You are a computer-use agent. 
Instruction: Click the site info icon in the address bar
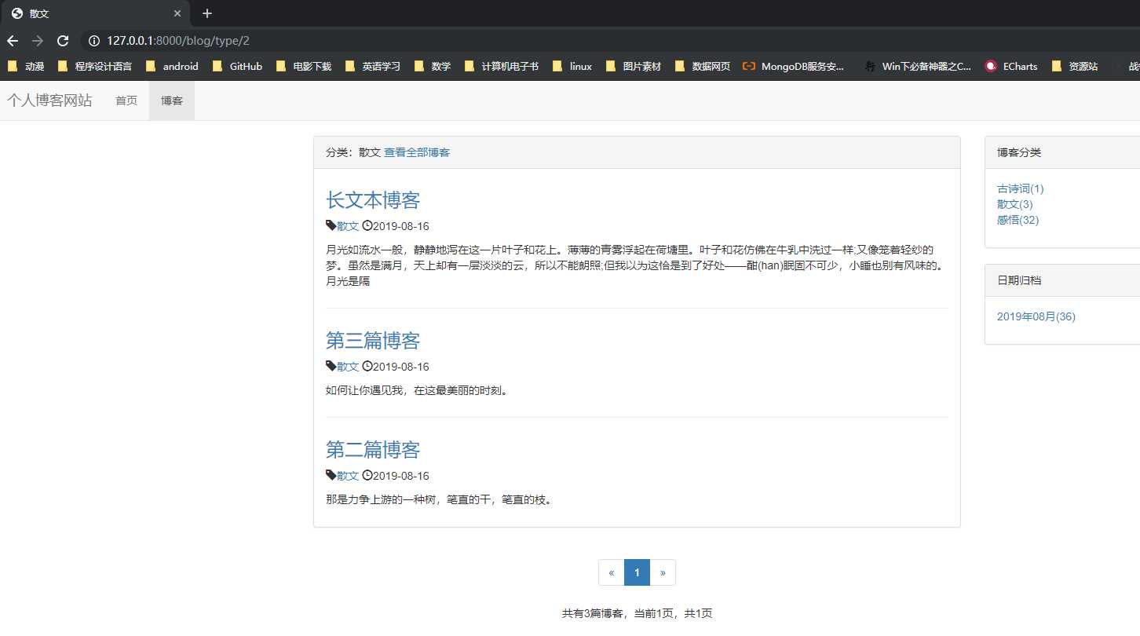coord(94,41)
